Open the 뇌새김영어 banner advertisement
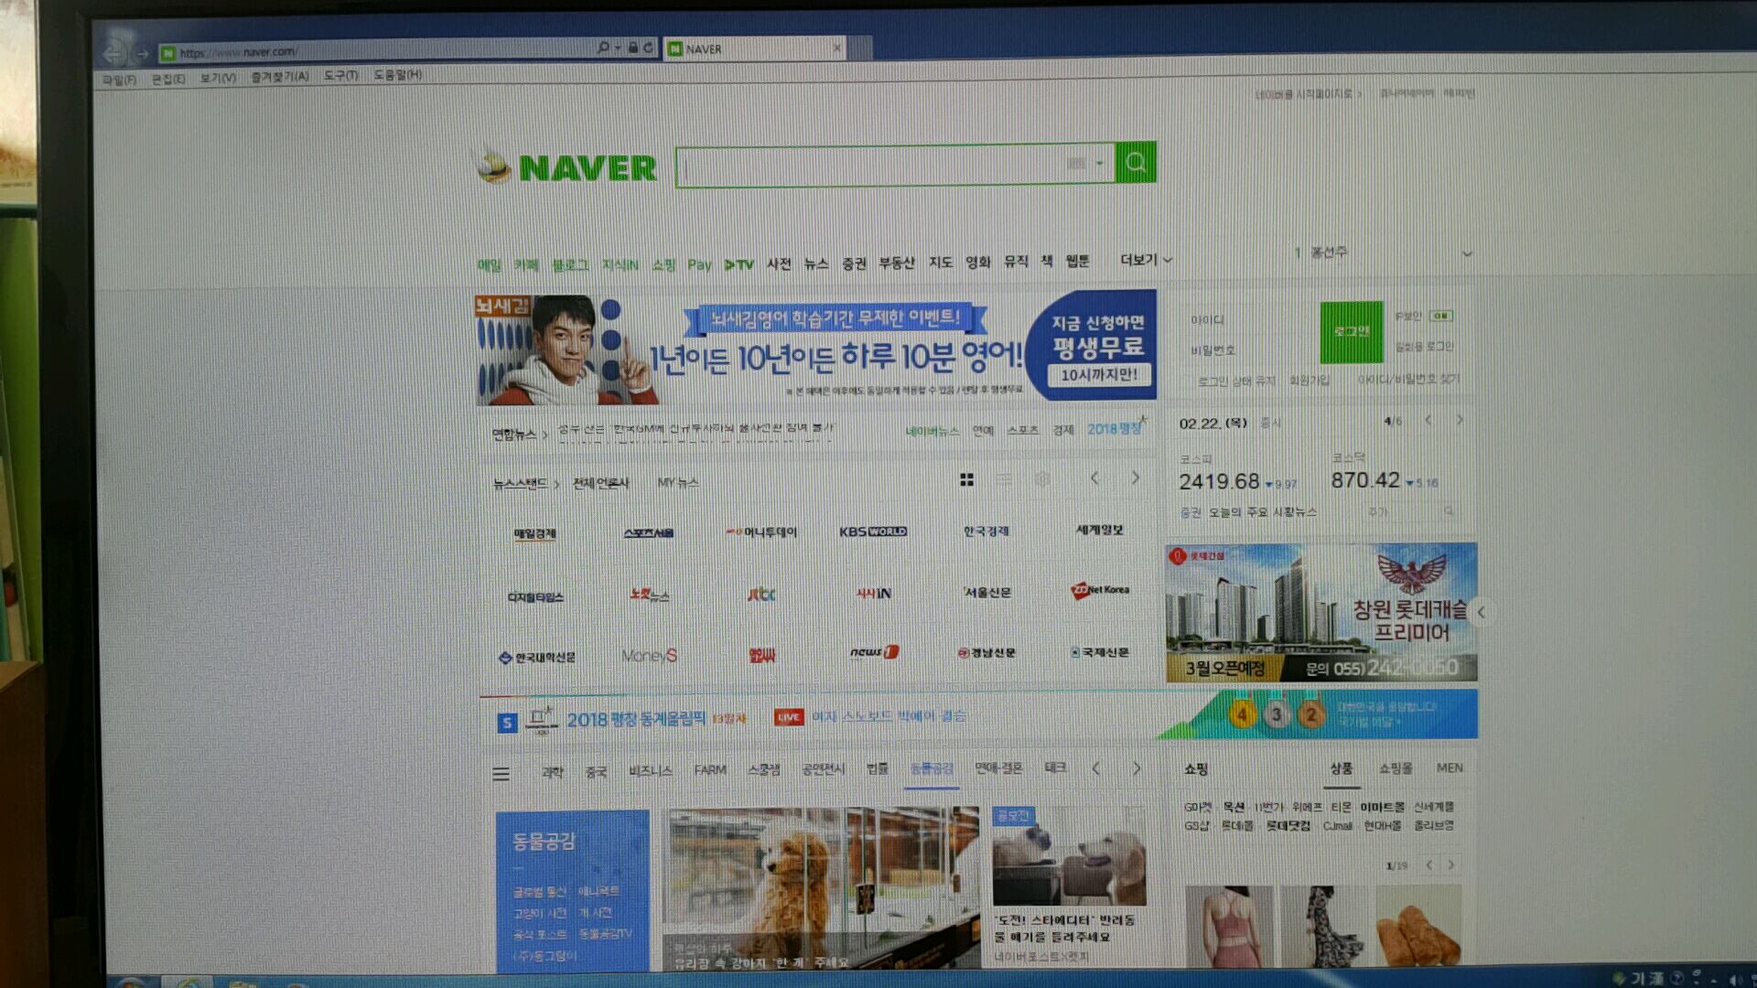This screenshot has height=988, width=1757. click(x=816, y=348)
